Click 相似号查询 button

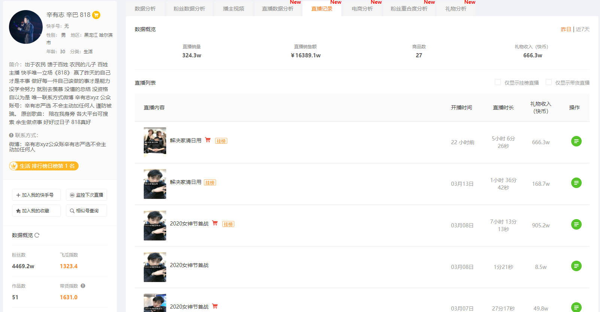click(86, 210)
